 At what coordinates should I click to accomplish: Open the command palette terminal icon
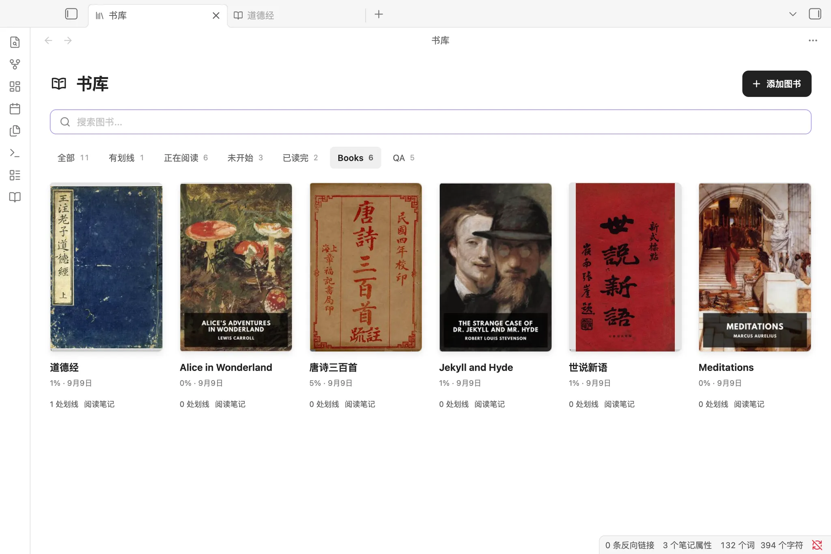15,153
